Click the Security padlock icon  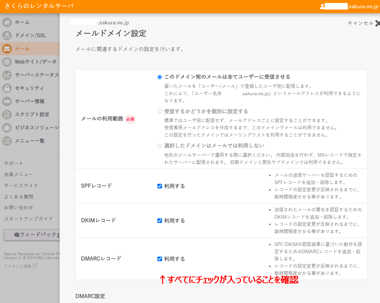(7, 88)
